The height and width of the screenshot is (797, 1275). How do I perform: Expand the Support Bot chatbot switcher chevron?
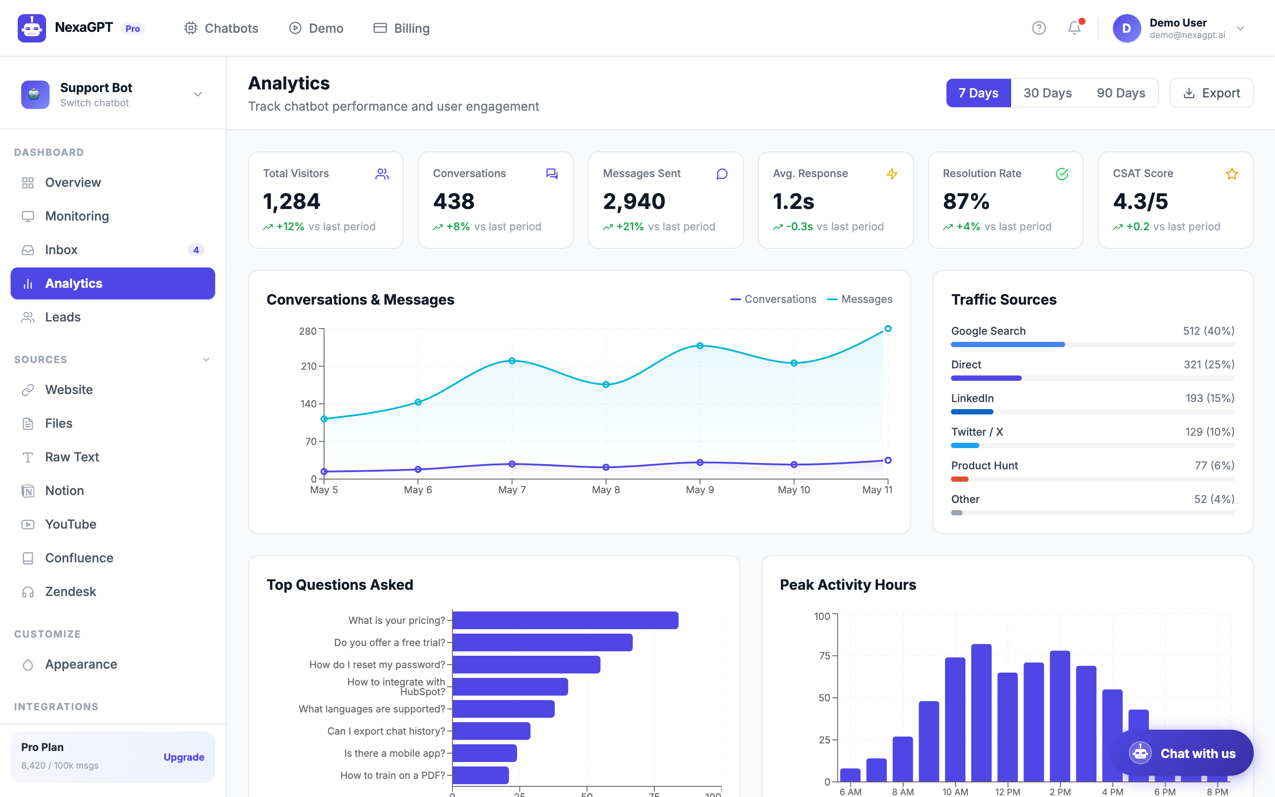tap(198, 94)
